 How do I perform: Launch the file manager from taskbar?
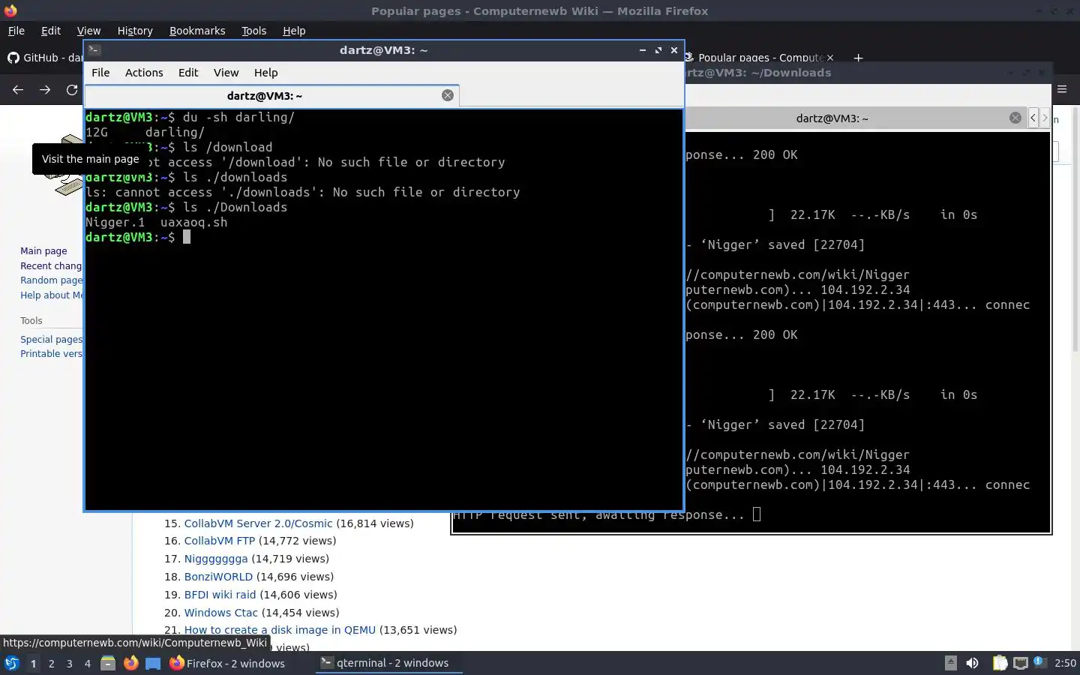pyautogui.click(x=108, y=663)
